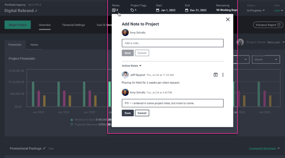Open Jeff Nyquist's note options menu
Viewport: 285px width, 158px height.
pos(223,75)
